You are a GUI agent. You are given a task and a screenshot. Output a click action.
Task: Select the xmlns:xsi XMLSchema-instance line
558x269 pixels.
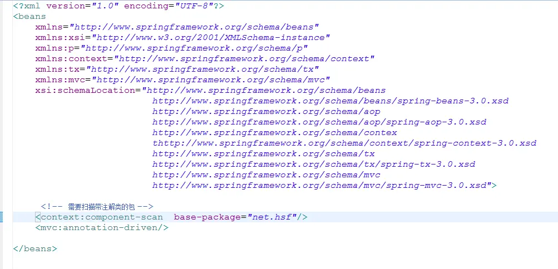182,38
